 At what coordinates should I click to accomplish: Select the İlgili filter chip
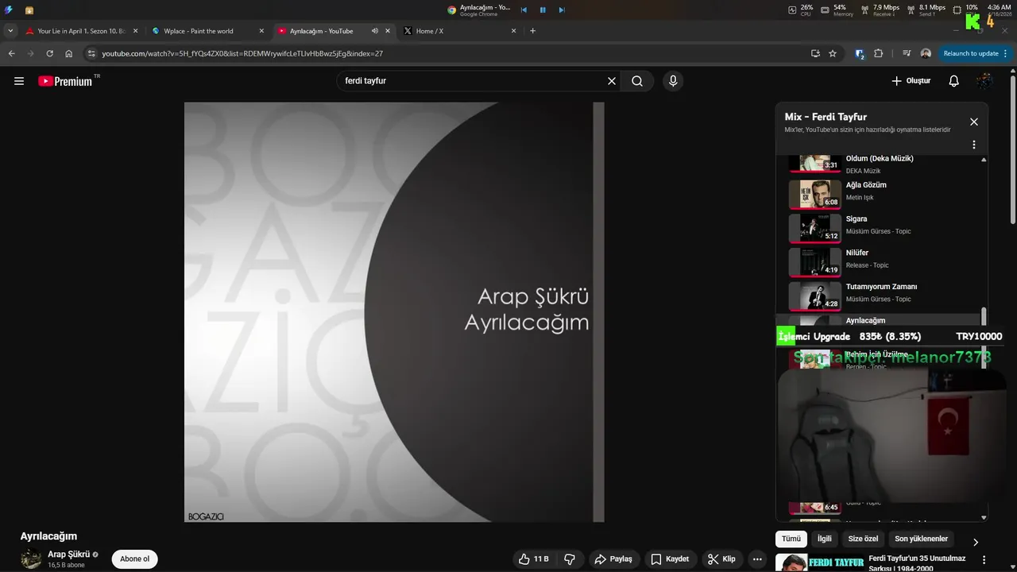(825, 539)
